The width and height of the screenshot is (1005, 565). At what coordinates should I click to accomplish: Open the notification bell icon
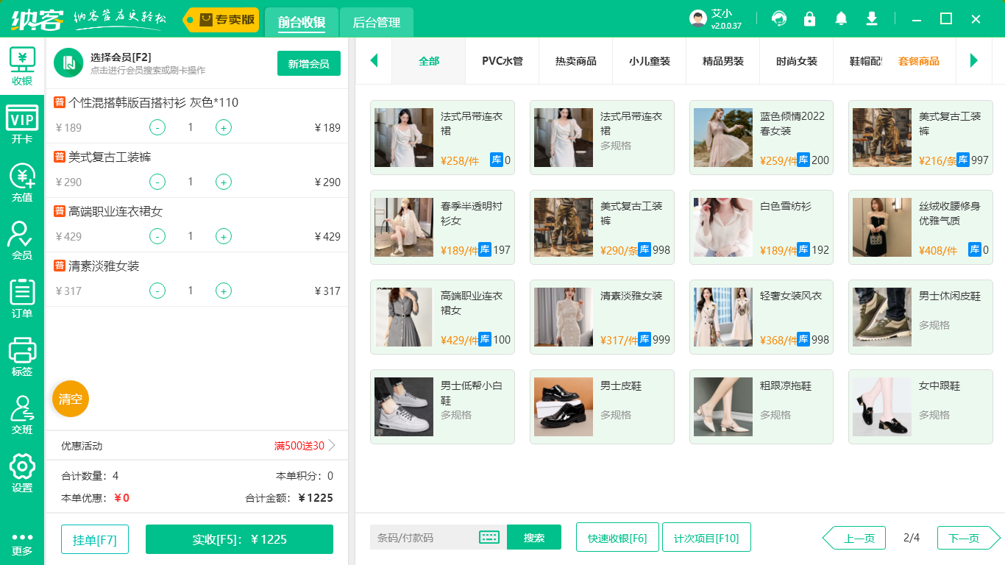840,18
